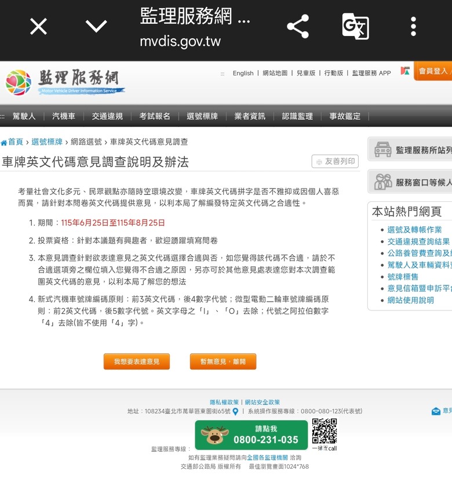The height and width of the screenshot is (485, 452).
Task: Tap the map pin icon beside address
Action: tap(235, 412)
